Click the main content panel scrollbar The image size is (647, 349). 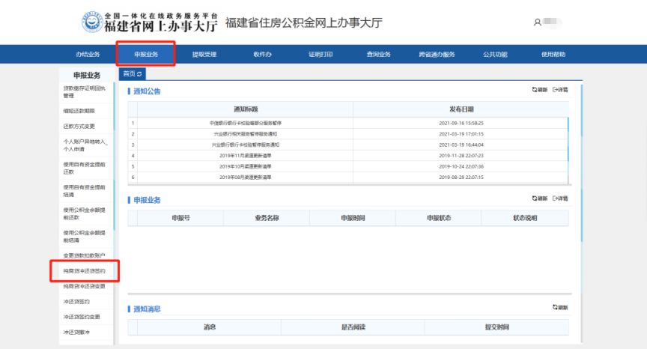(x=582, y=163)
